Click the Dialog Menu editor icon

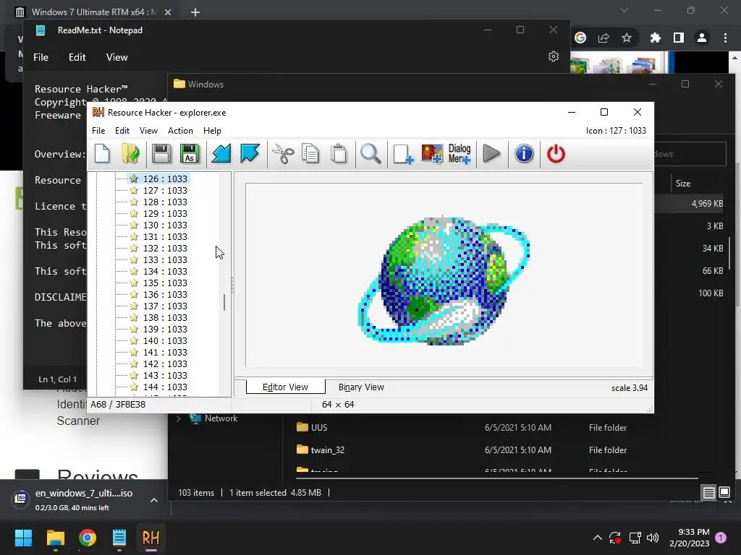[460, 154]
